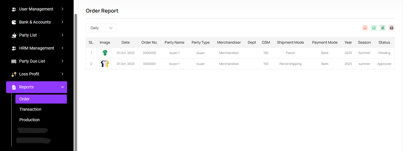Print the order report
The height and width of the screenshot is (151, 403).
[391, 28]
